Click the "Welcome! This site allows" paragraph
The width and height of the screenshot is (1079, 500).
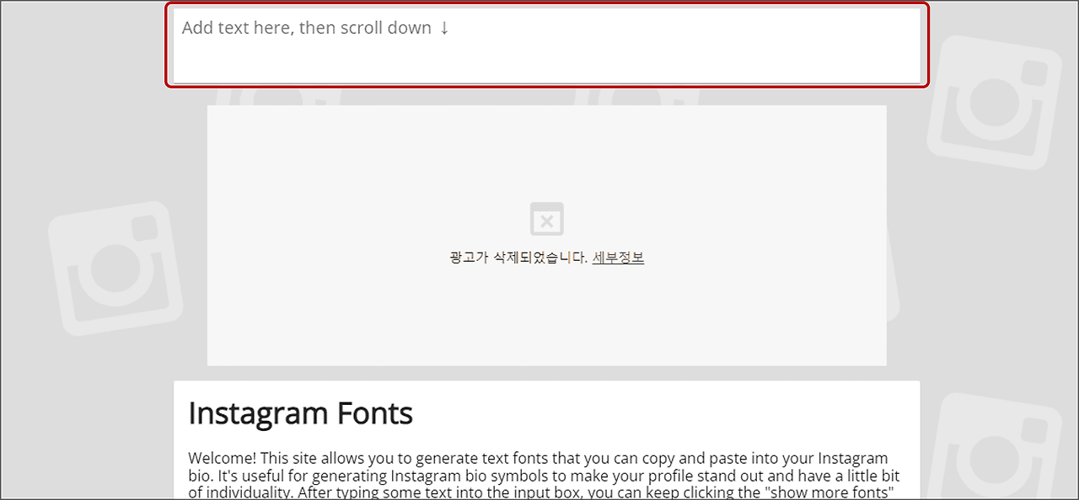(x=545, y=476)
